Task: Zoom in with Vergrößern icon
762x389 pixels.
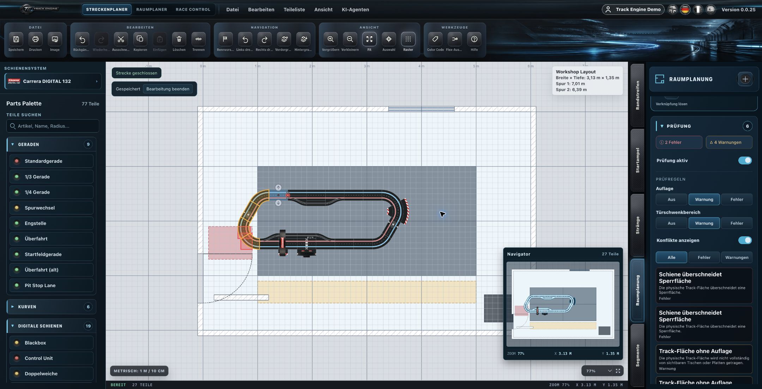Action: [x=331, y=39]
